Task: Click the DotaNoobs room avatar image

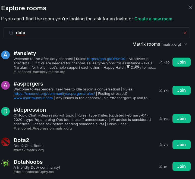Action: [x=5, y=163]
